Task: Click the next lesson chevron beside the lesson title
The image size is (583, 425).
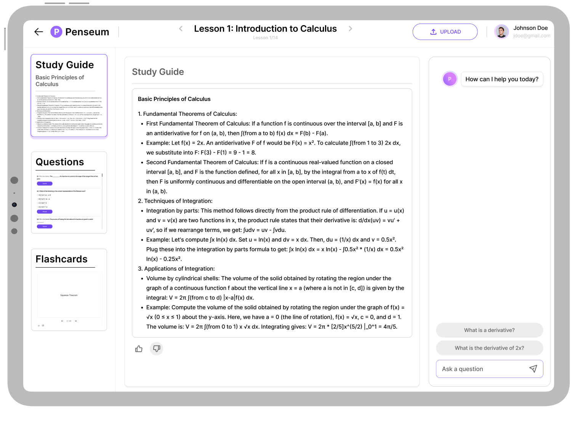Action: pos(350,29)
